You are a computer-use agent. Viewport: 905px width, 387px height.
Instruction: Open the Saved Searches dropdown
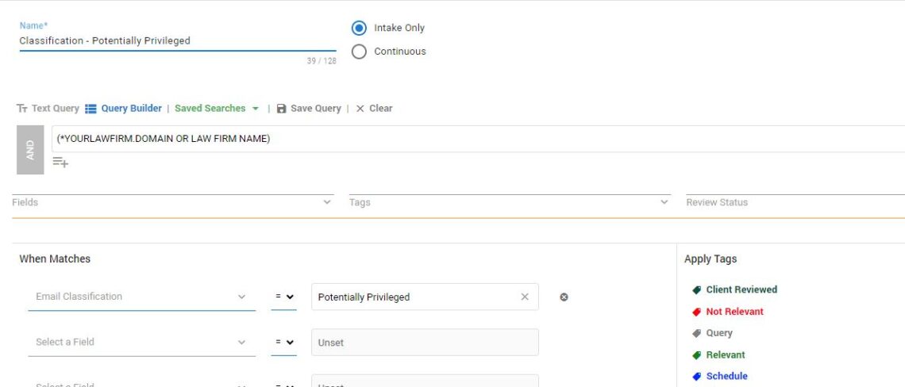click(x=217, y=109)
